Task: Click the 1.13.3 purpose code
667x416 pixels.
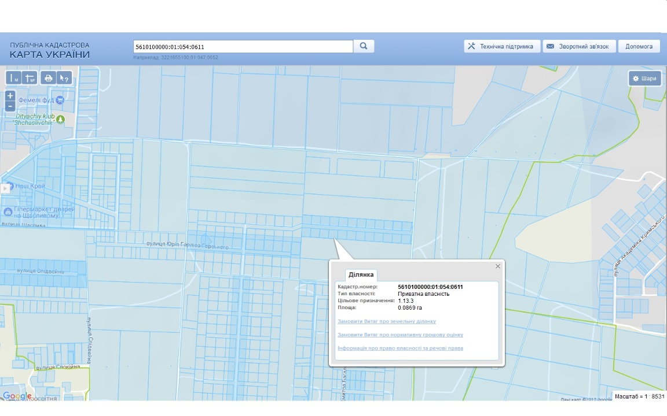Action: (405, 300)
